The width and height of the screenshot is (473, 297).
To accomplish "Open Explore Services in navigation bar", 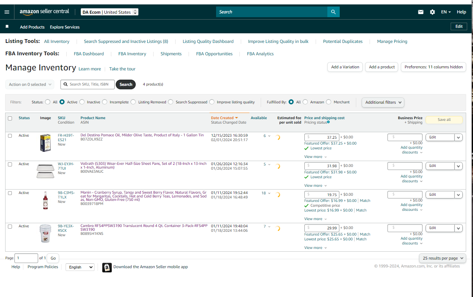I will click(x=65, y=27).
